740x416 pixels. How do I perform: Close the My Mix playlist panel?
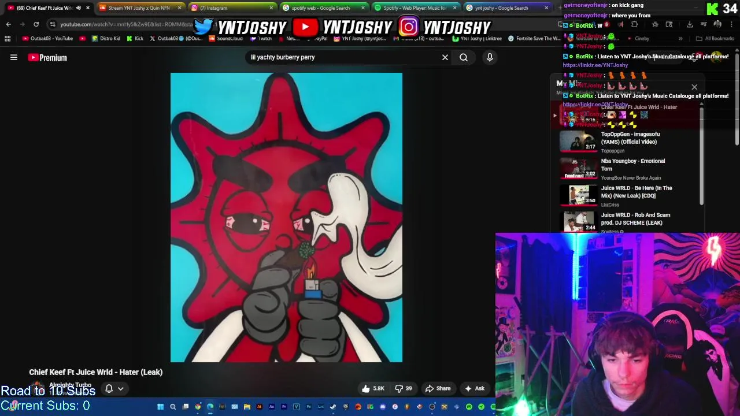694,87
